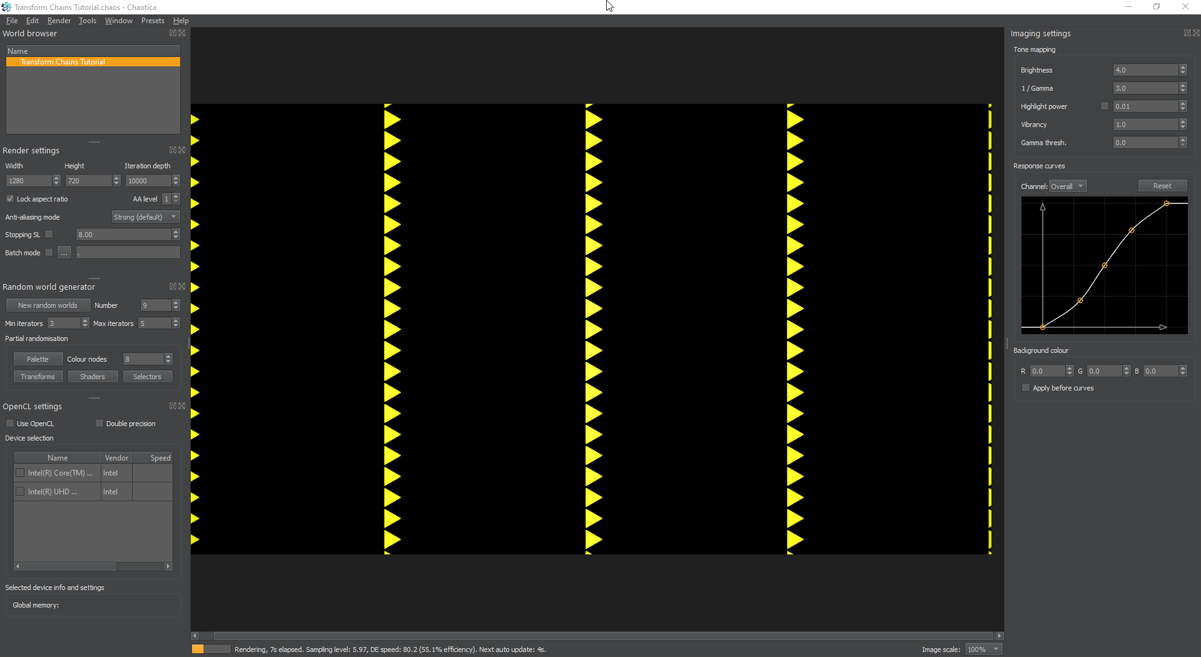Open the File menu
This screenshot has height=657, width=1201.
tap(12, 21)
